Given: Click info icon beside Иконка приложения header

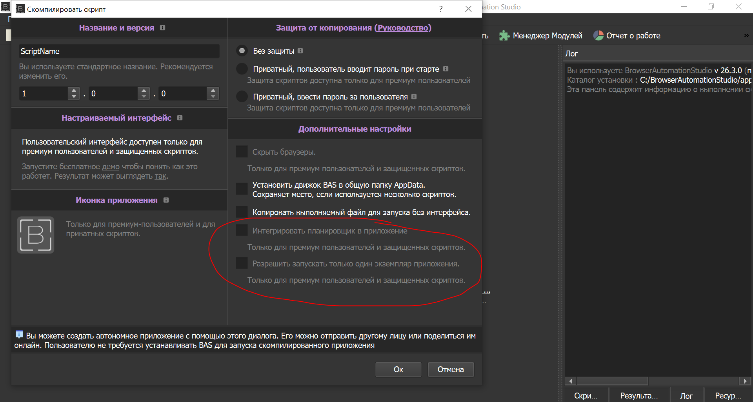Looking at the screenshot, I should 166,200.
